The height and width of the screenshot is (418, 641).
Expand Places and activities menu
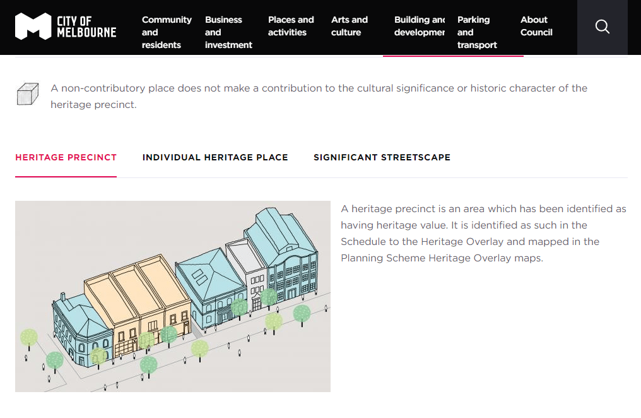(291, 26)
